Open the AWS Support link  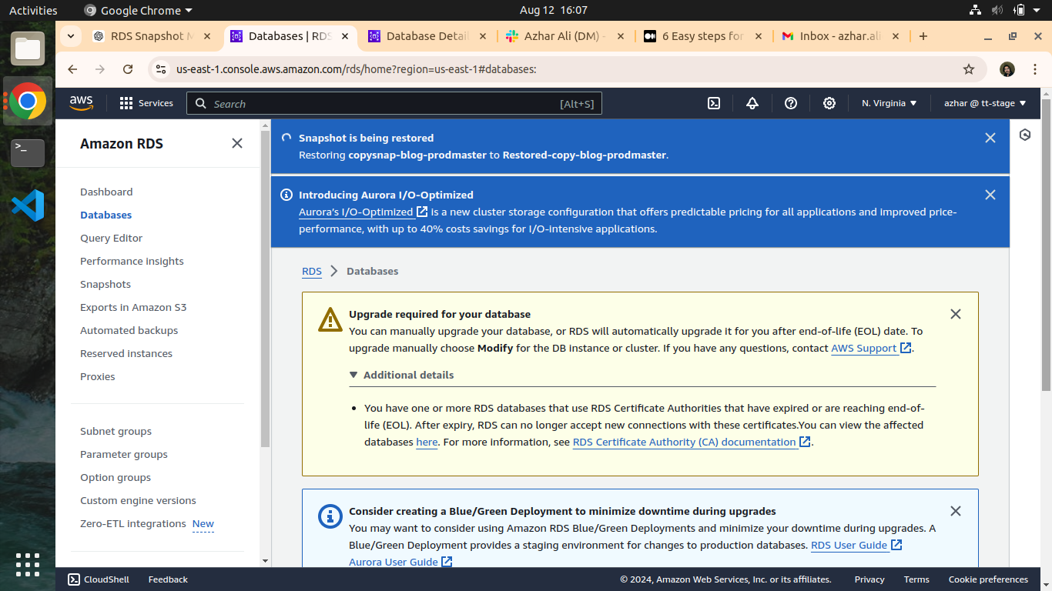pos(863,348)
